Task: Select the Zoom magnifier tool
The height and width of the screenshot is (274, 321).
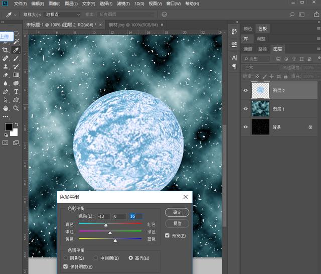Action: point(16,108)
